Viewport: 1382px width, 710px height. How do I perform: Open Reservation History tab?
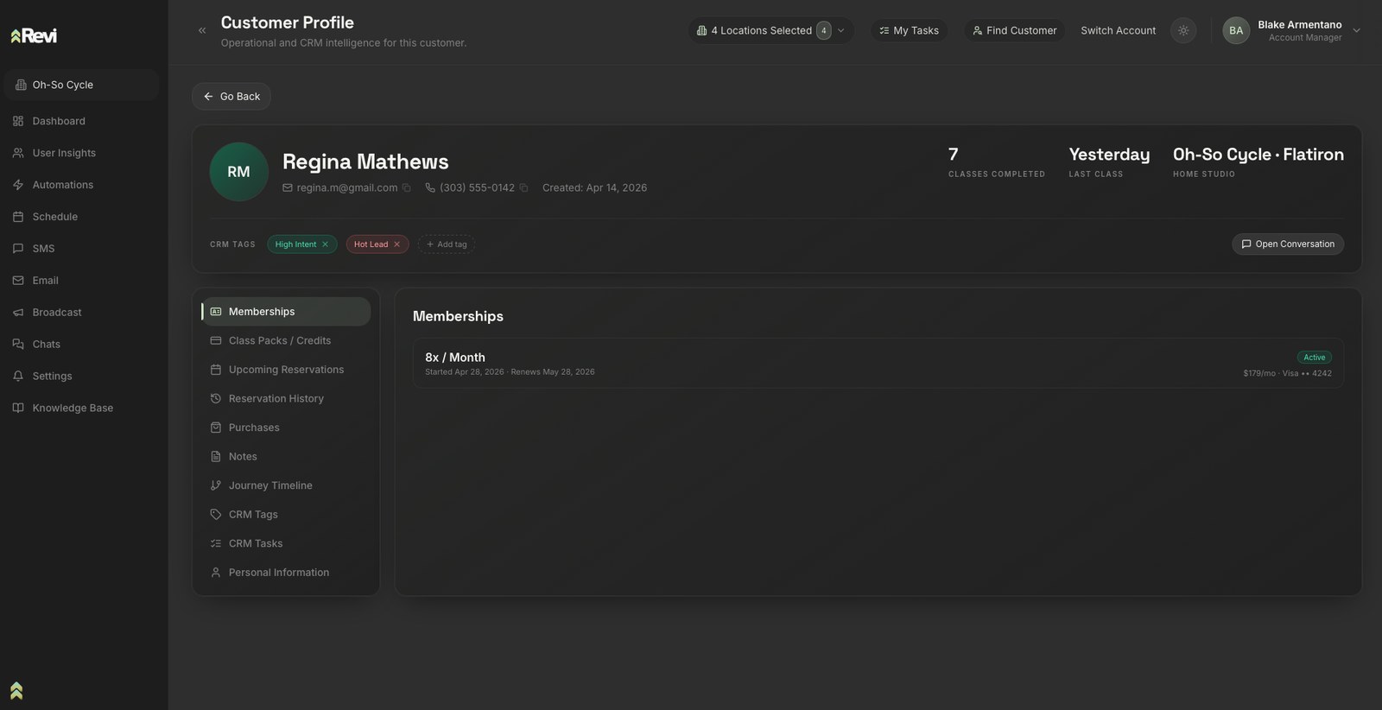(286, 399)
